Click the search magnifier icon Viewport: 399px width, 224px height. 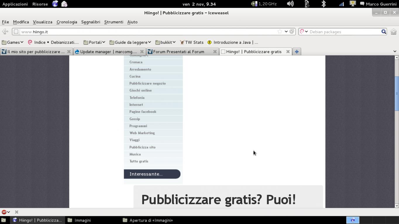[x=383, y=32]
